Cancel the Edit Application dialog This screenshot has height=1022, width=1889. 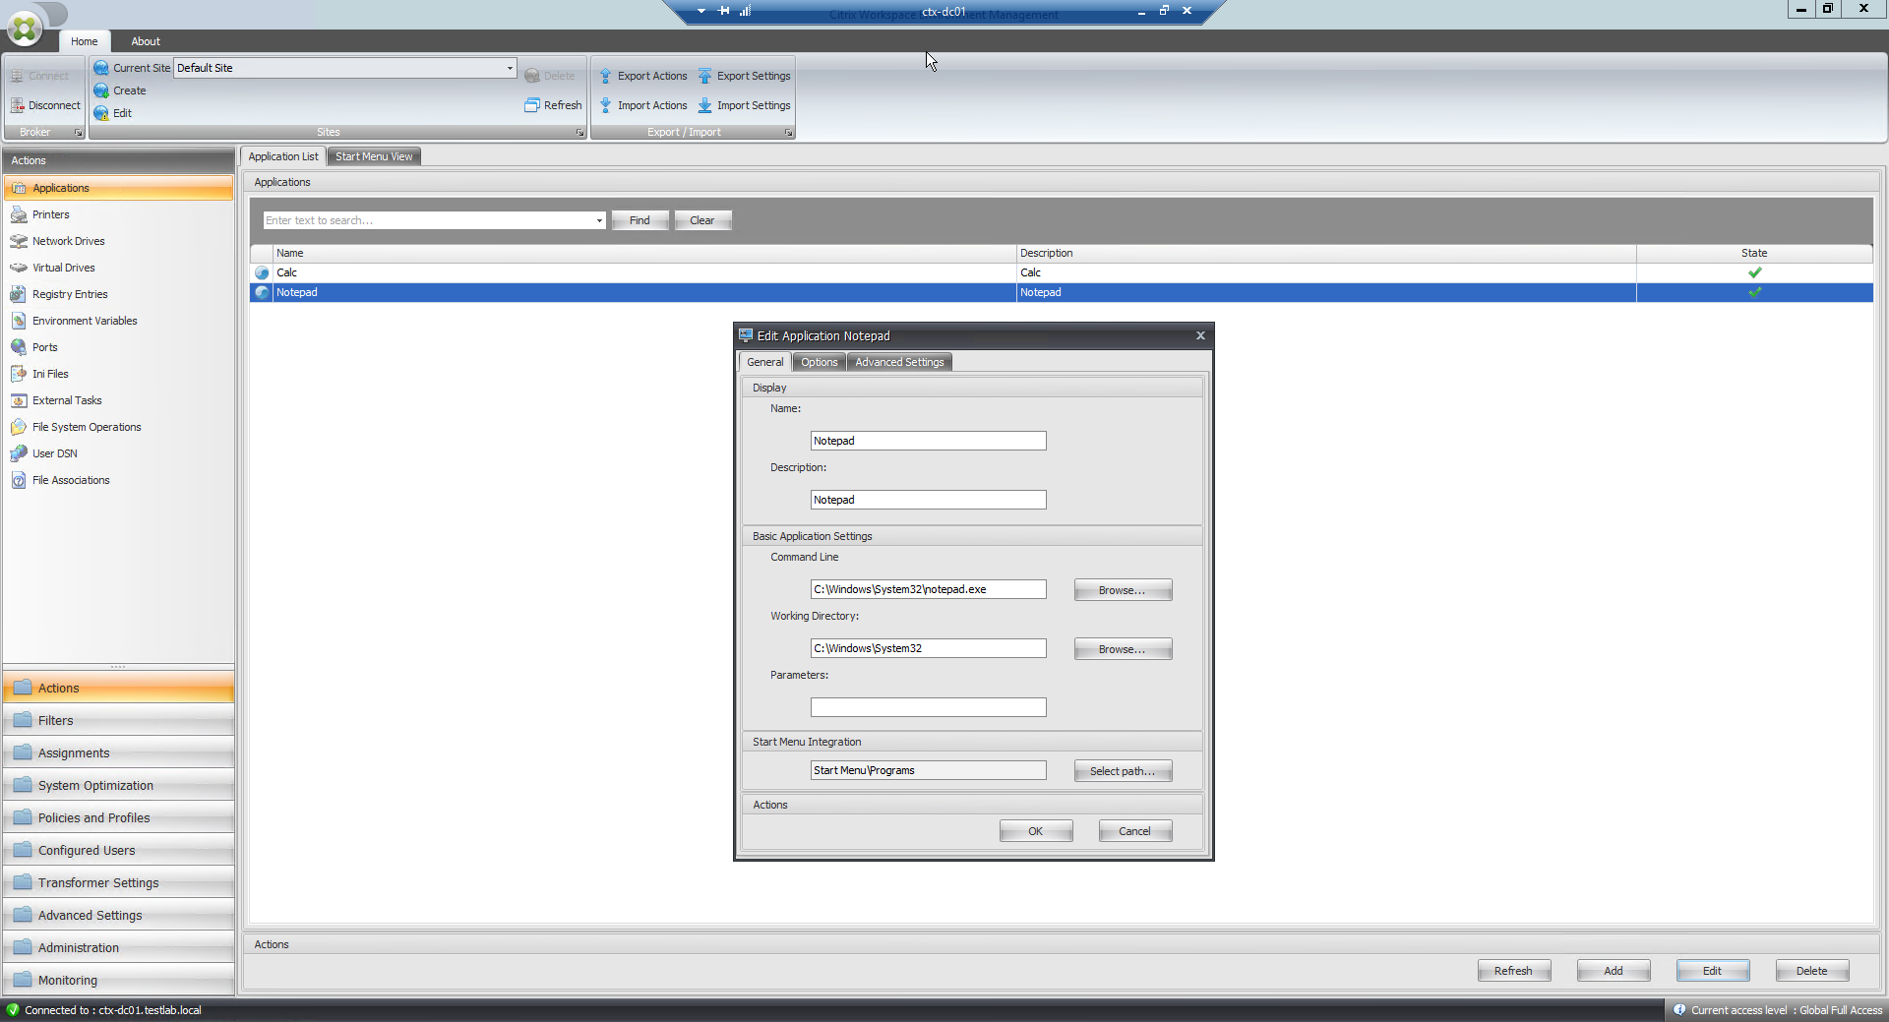click(x=1135, y=831)
